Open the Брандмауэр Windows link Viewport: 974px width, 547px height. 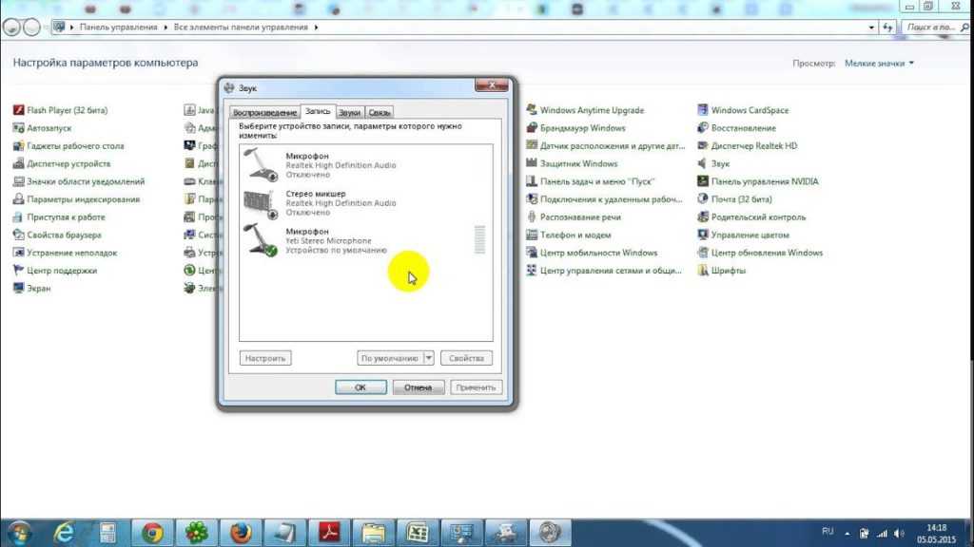[x=582, y=128]
